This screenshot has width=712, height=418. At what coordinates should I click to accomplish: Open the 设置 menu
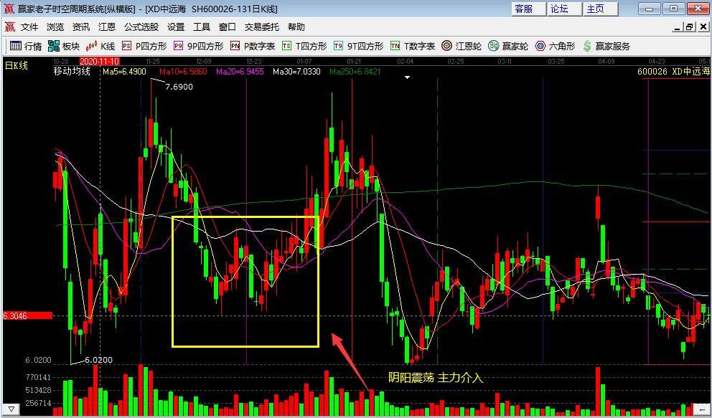[176, 27]
